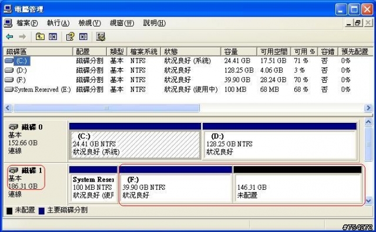This screenshot has height=232, width=376.
Task: Select the System Reserved 100 MB partition block
Action: (93, 184)
